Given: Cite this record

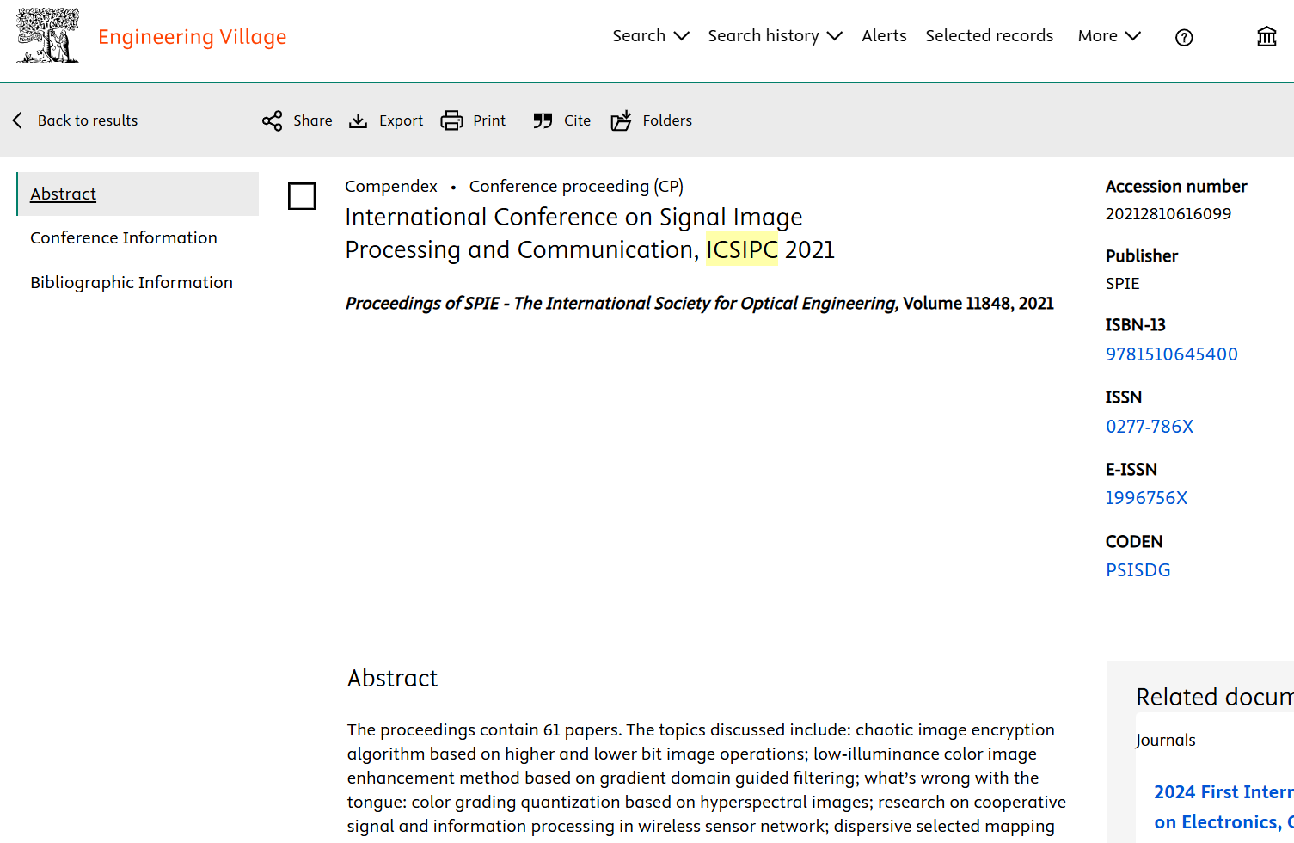Looking at the screenshot, I should pyautogui.click(x=577, y=120).
